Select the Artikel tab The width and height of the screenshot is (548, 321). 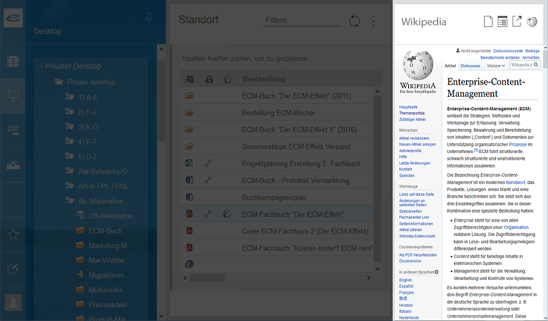pos(450,66)
